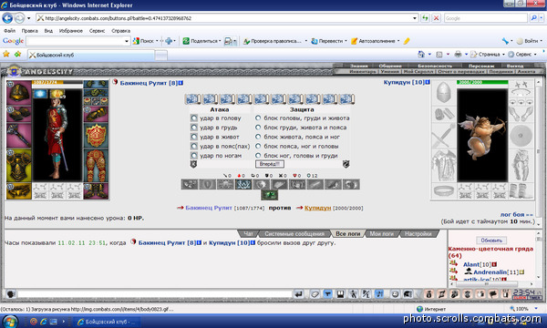This screenshot has height=328, width=547.
Task: Click the first combat skill icon in row
Action: 190,184
